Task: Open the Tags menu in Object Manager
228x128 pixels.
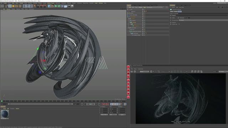Action: pyautogui.click(x=145, y=7)
